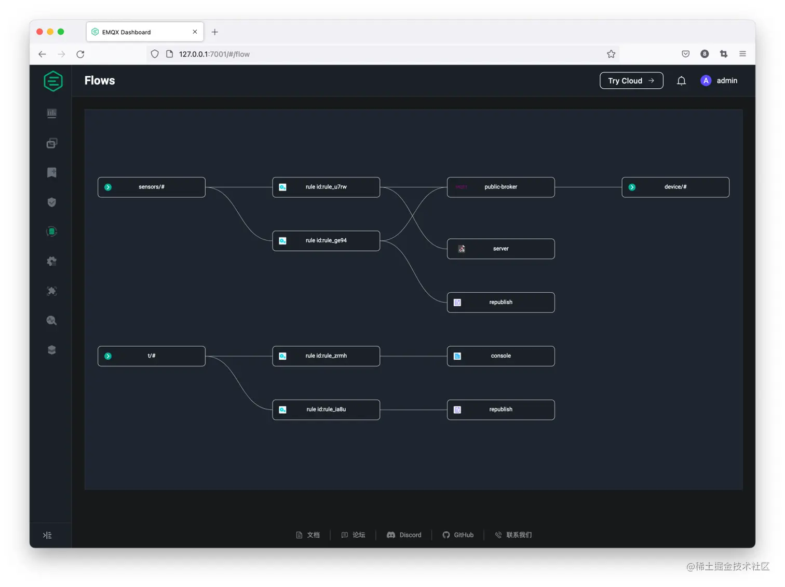The height and width of the screenshot is (587, 785).
Task: Select the Connections icon in the sidebar
Action: click(51, 143)
